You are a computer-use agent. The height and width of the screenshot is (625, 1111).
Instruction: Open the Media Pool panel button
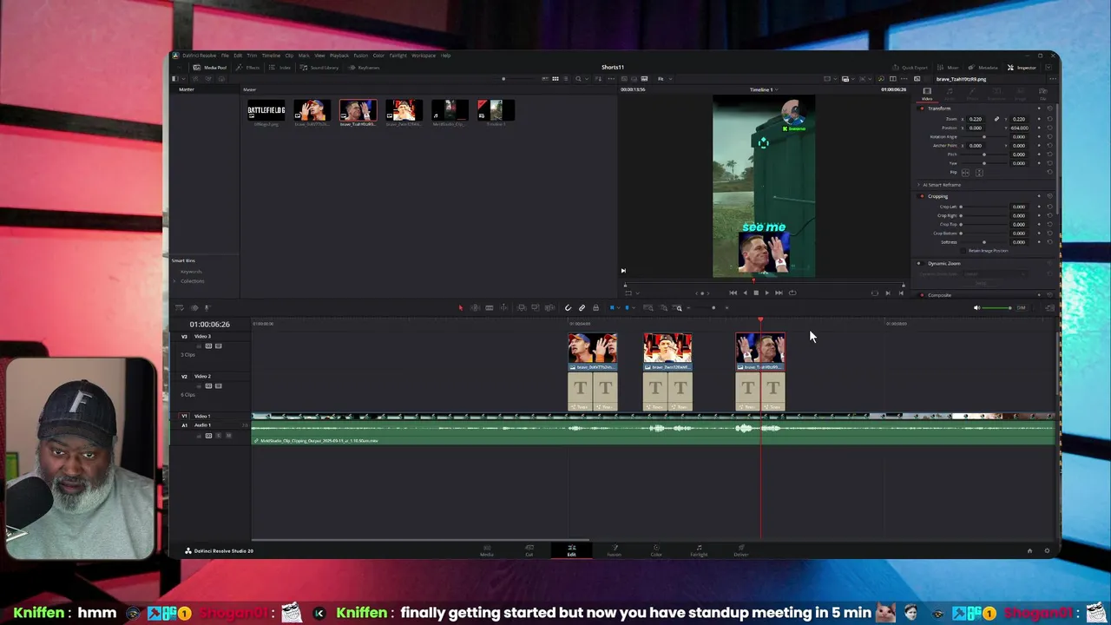209,68
